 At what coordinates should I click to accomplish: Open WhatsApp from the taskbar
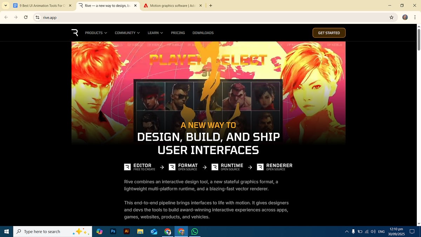point(195,231)
